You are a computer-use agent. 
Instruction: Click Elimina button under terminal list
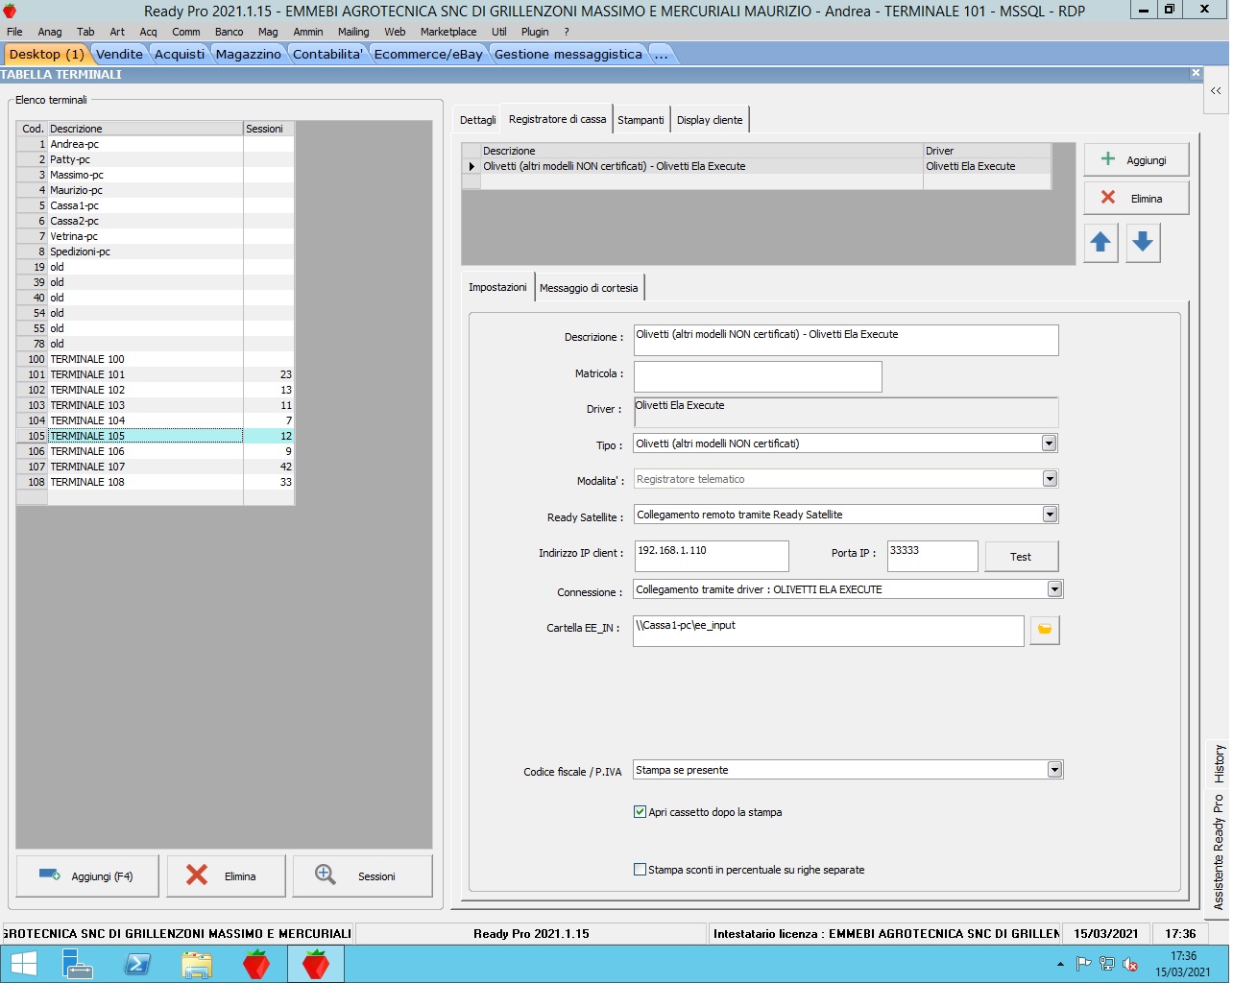(226, 875)
